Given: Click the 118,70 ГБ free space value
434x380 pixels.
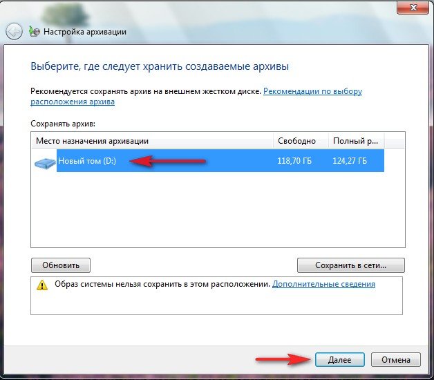Looking at the screenshot, I should click(x=294, y=161).
